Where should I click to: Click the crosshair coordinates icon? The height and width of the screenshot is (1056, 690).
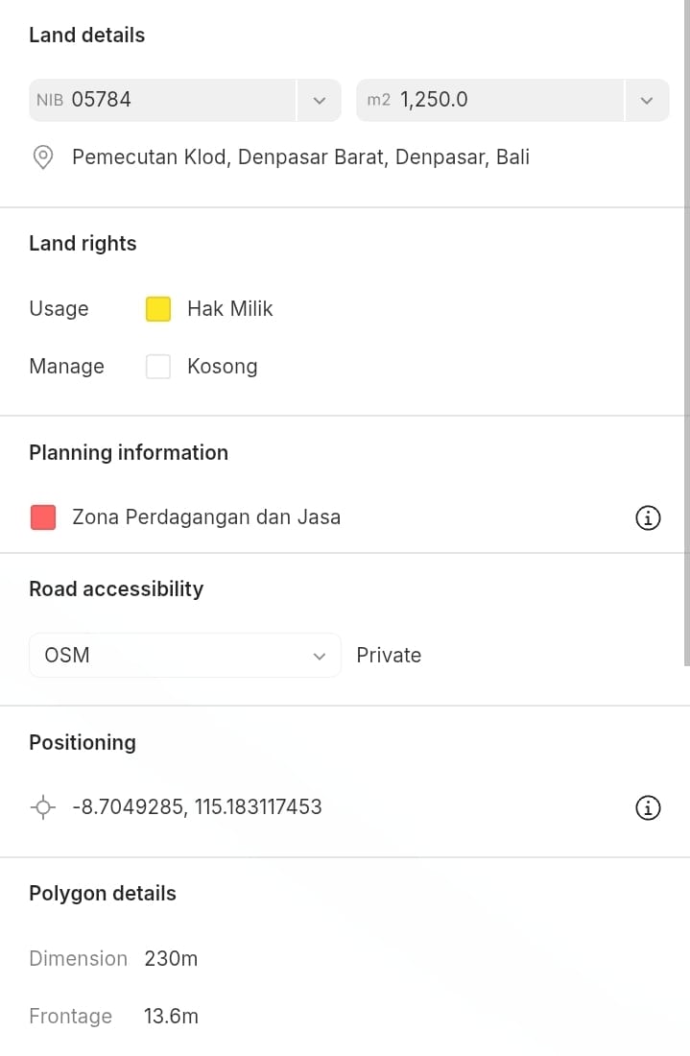pos(43,808)
